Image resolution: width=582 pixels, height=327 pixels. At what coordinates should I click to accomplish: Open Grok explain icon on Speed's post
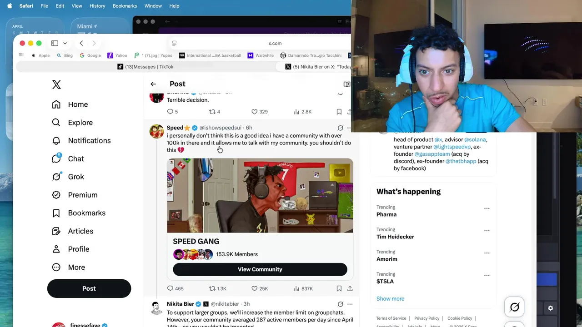point(340,128)
